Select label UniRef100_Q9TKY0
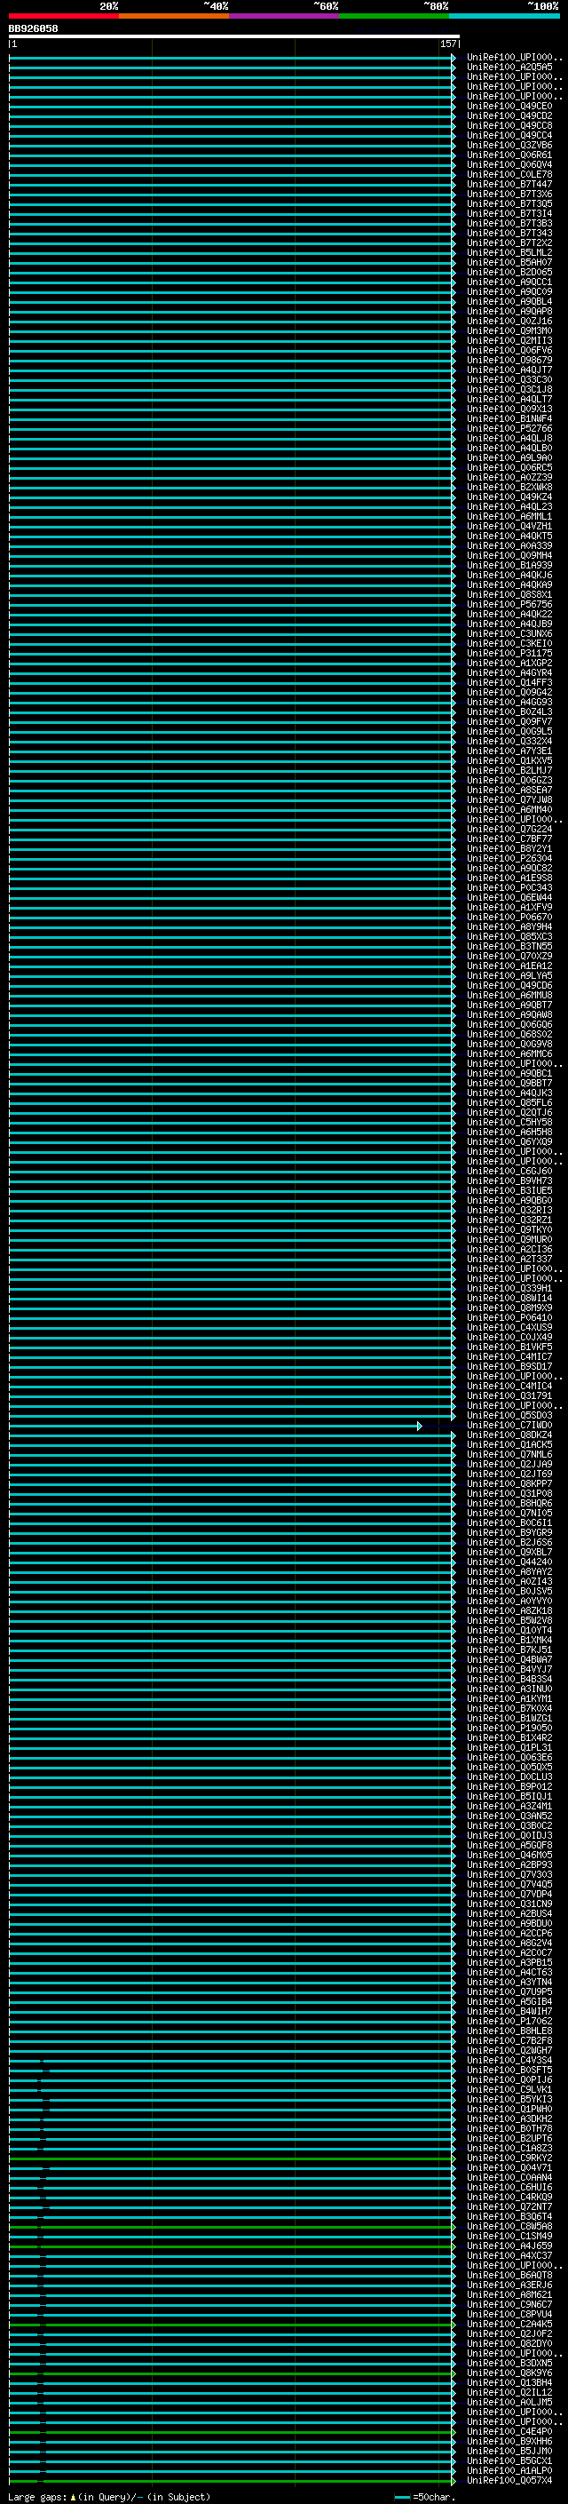 click(x=509, y=1229)
